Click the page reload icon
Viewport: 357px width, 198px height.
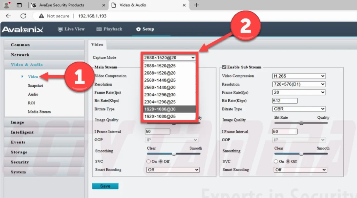(23, 16)
